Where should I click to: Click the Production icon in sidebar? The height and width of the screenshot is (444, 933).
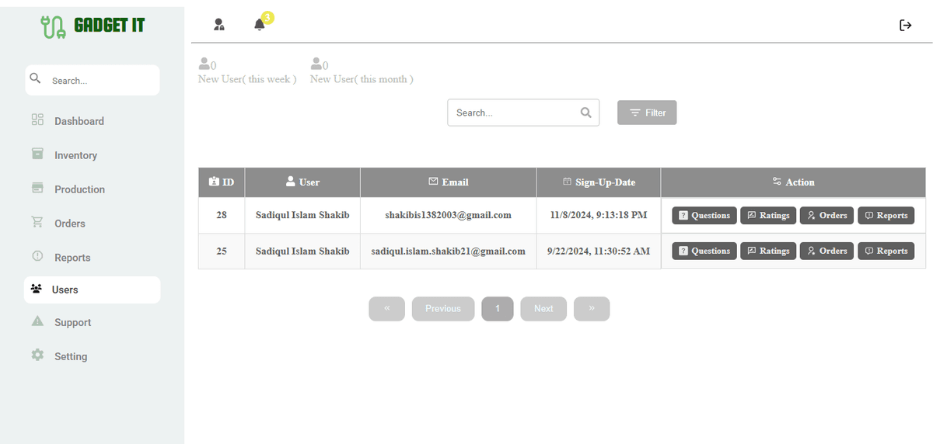tap(37, 188)
